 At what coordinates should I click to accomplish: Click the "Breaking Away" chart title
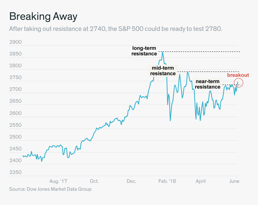43,16
